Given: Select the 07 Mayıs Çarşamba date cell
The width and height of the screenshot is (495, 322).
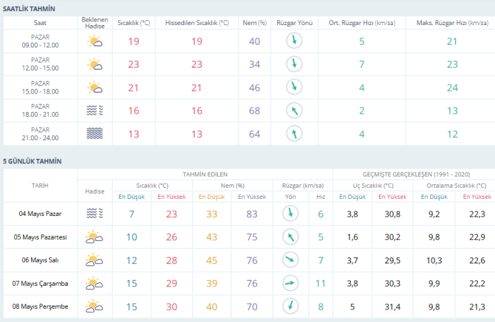Looking at the screenshot, I should [x=40, y=283].
